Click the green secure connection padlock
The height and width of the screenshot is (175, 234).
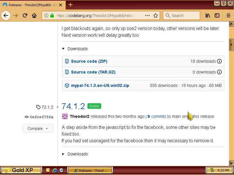(x=52, y=15)
